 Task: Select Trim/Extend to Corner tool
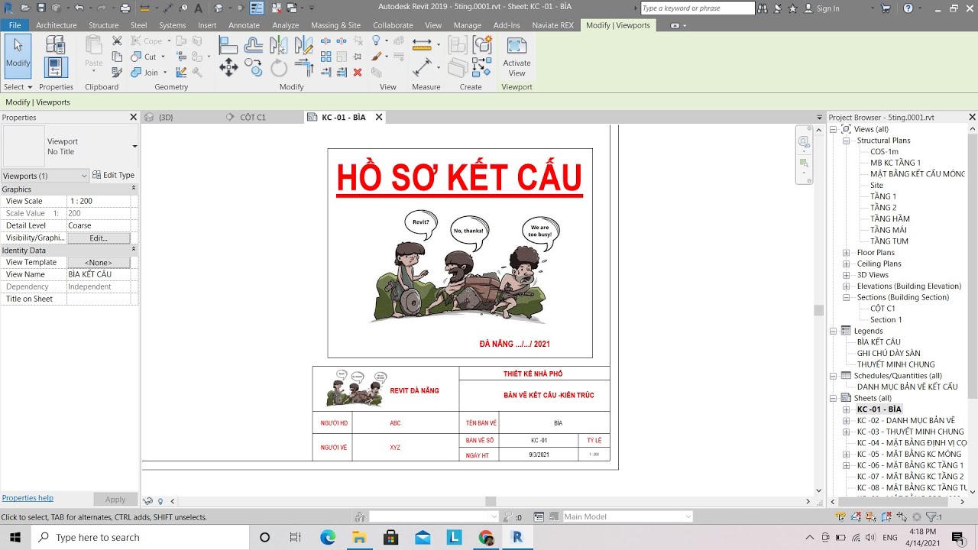pos(304,68)
